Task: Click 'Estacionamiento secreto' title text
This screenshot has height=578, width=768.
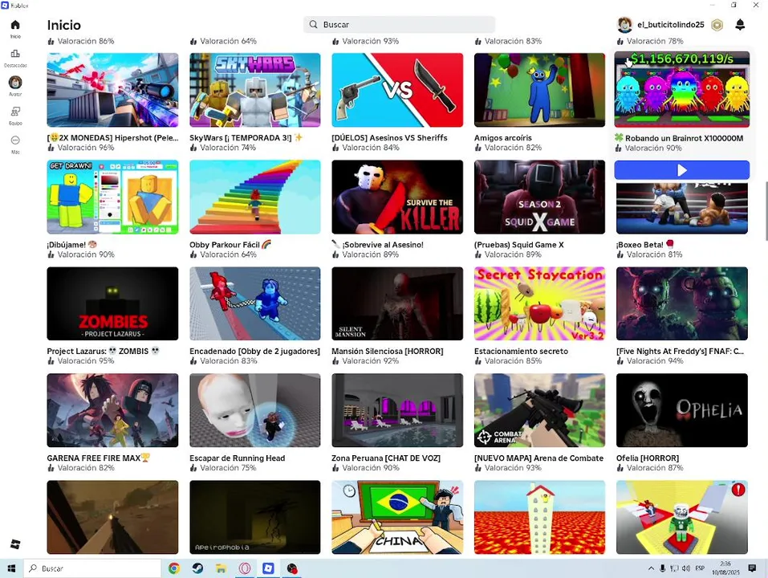Action: pos(521,351)
